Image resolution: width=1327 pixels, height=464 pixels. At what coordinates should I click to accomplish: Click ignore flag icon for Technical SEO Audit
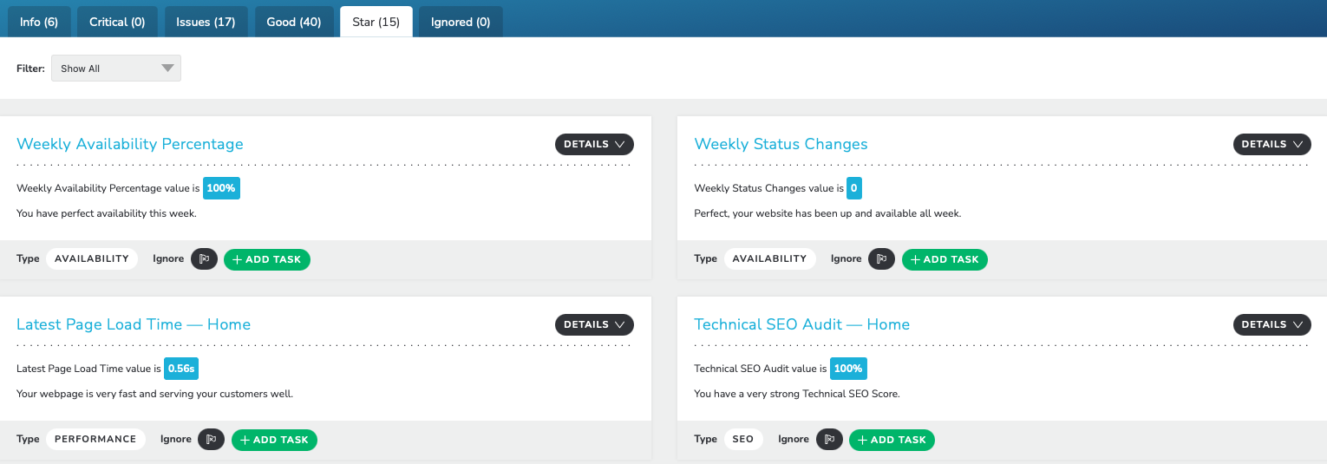(x=829, y=440)
